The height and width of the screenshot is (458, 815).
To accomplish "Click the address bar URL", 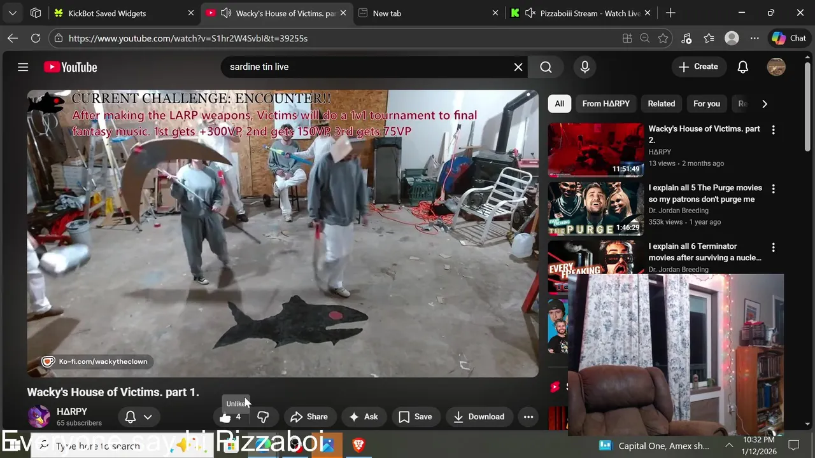I will point(188,38).
